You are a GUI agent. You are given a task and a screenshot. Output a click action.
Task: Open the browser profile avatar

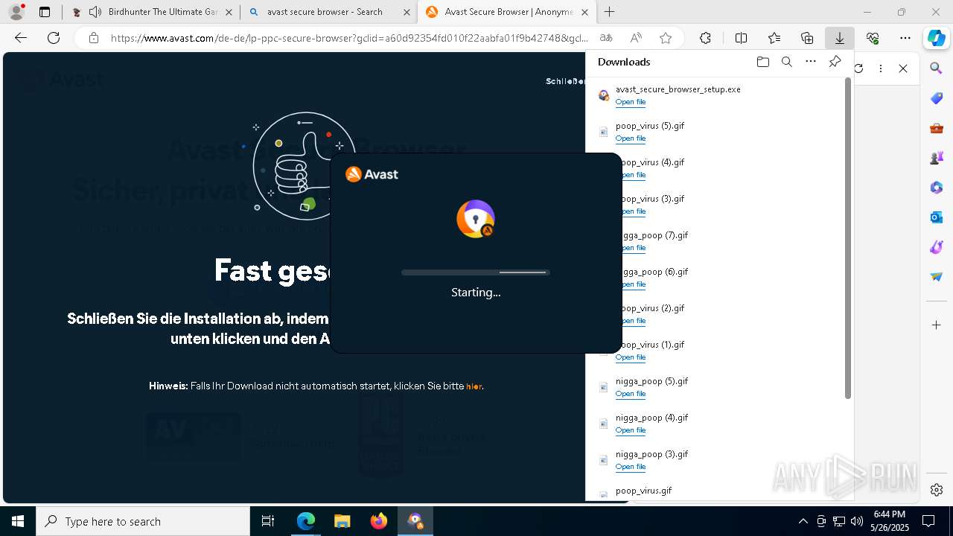point(16,12)
